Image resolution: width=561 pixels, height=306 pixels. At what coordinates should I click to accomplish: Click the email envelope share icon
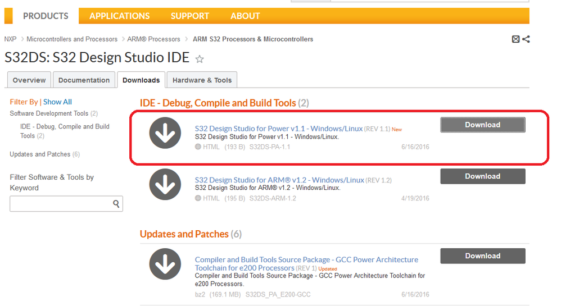pyautogui.click(x=516, y=39)
